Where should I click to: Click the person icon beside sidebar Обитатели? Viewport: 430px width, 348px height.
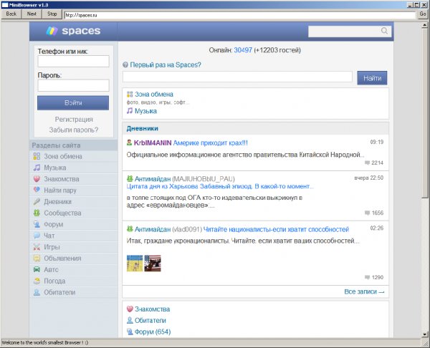(37, 292)
